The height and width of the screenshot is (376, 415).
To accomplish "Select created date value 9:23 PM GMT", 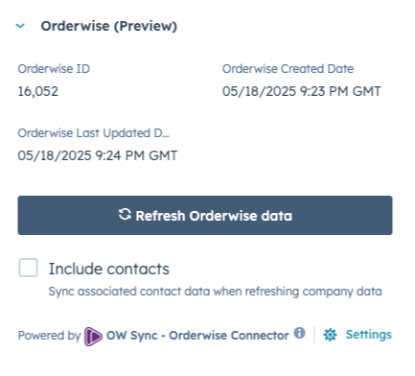I will point(302,91).
